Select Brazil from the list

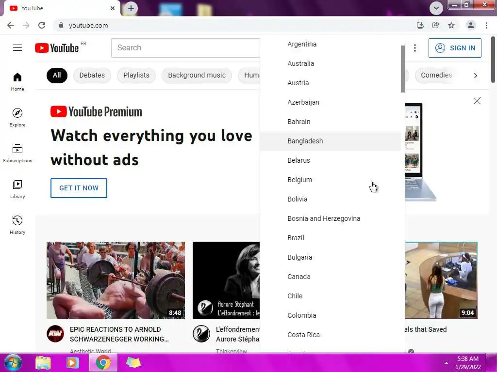pyautogui.click(x=330, y=238)
